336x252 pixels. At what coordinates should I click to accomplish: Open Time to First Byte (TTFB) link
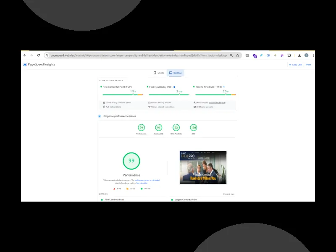pos(209,87)
